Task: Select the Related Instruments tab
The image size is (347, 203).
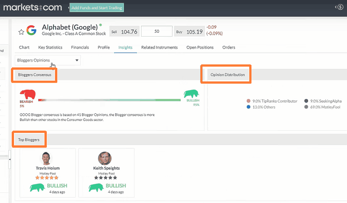Action: point(159,48)
